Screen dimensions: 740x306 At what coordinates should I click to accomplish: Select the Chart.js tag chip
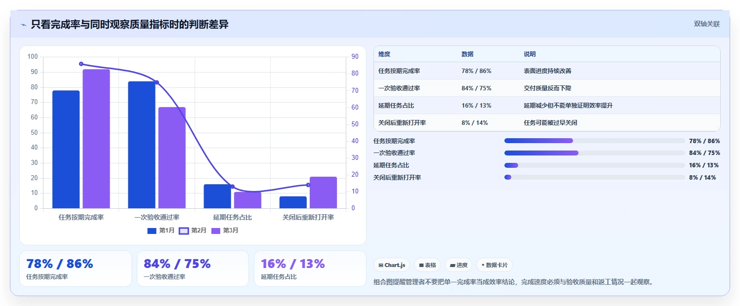coord(392,265)
